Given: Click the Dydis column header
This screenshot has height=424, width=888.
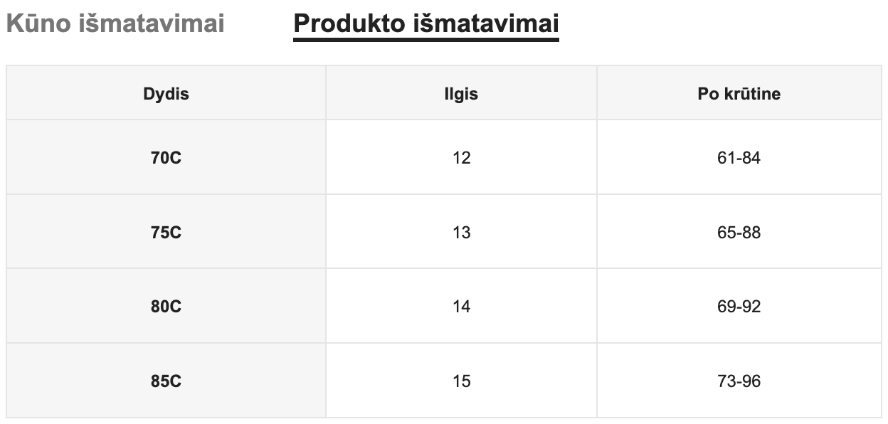Looking at the screenshot, I should click(x=166, y=94).
